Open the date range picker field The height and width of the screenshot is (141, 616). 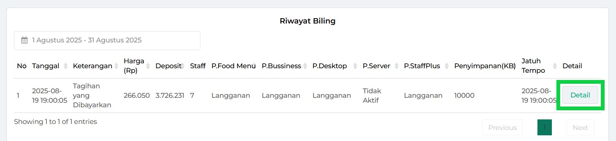click(107, 41)
